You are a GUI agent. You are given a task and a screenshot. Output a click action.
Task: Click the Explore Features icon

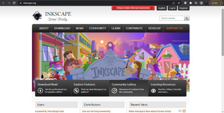pos(76,91)
